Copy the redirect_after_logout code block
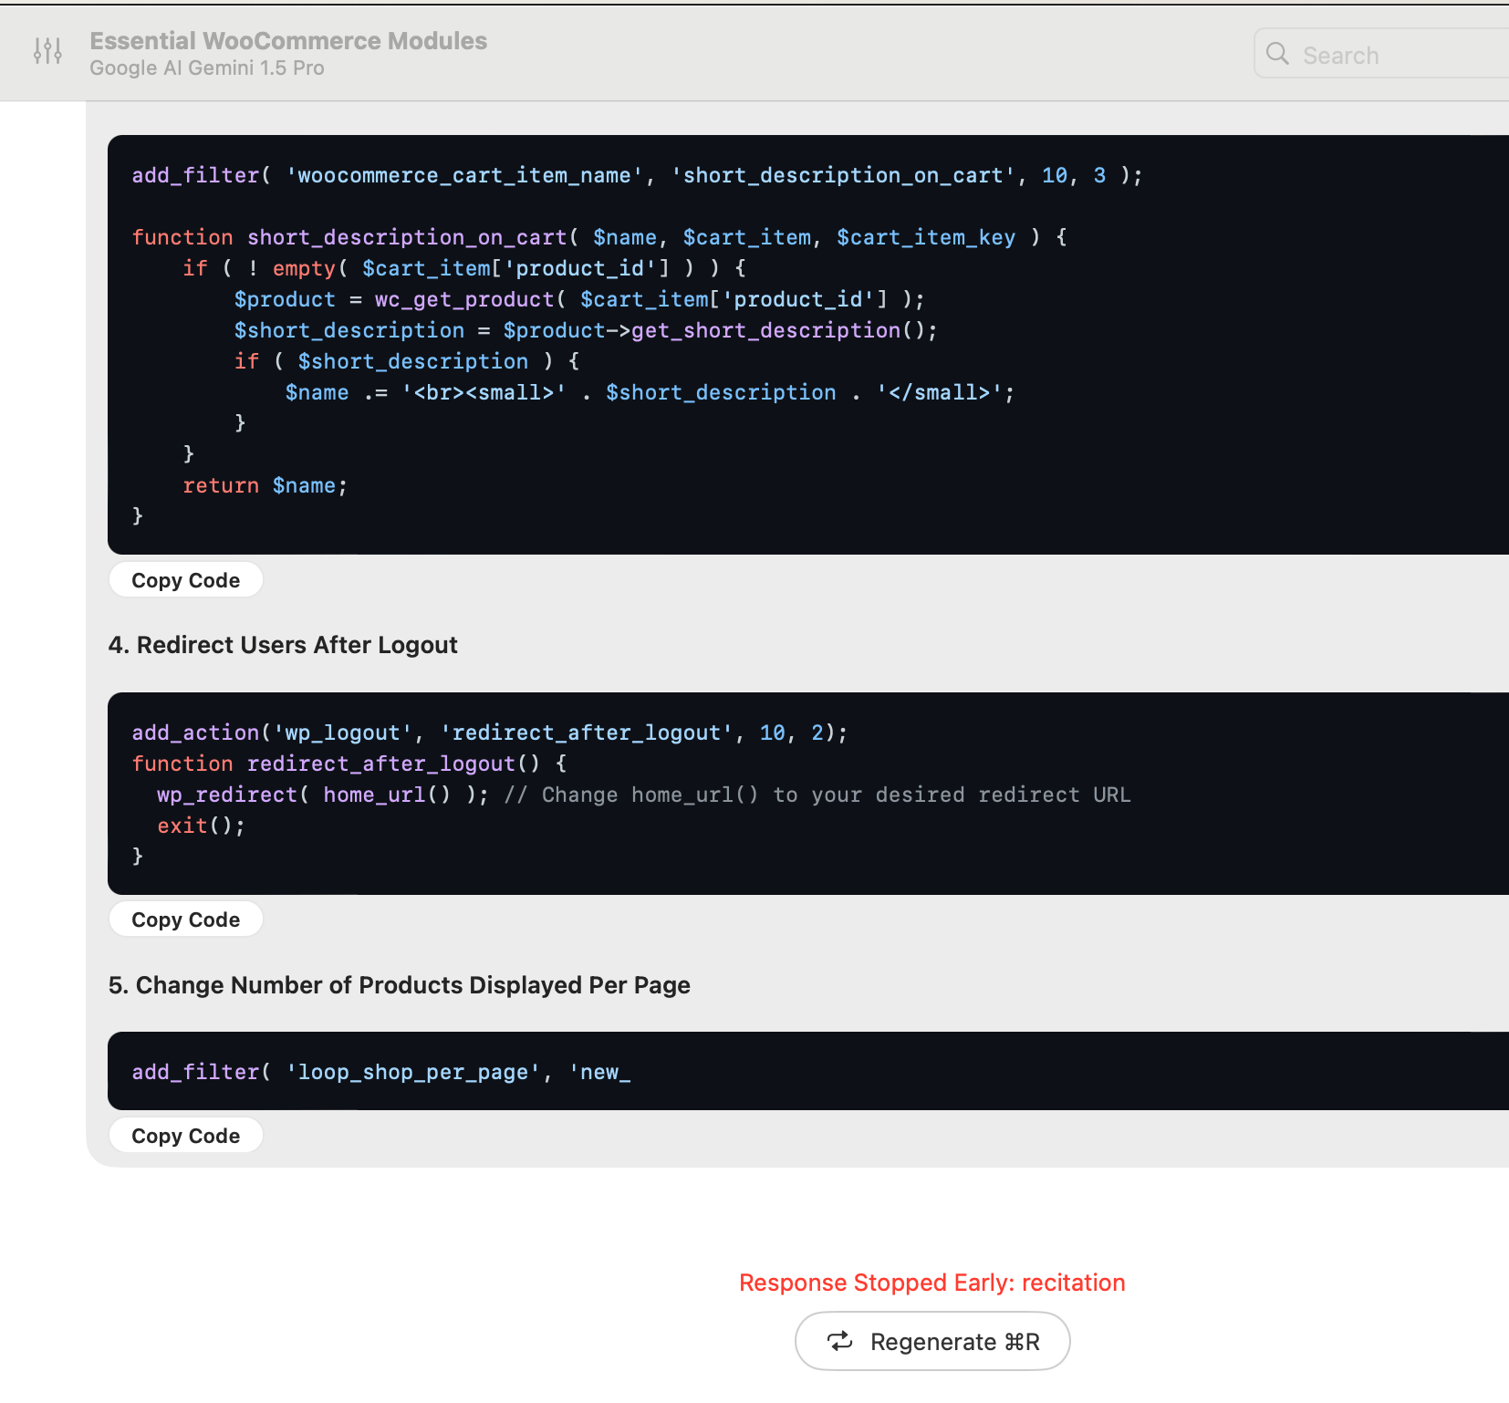1509x1403 pixels. coord(186,920)
